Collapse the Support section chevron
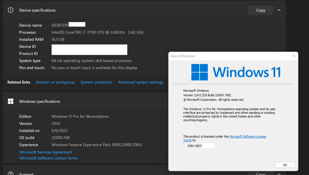 (x=279, y=174)
